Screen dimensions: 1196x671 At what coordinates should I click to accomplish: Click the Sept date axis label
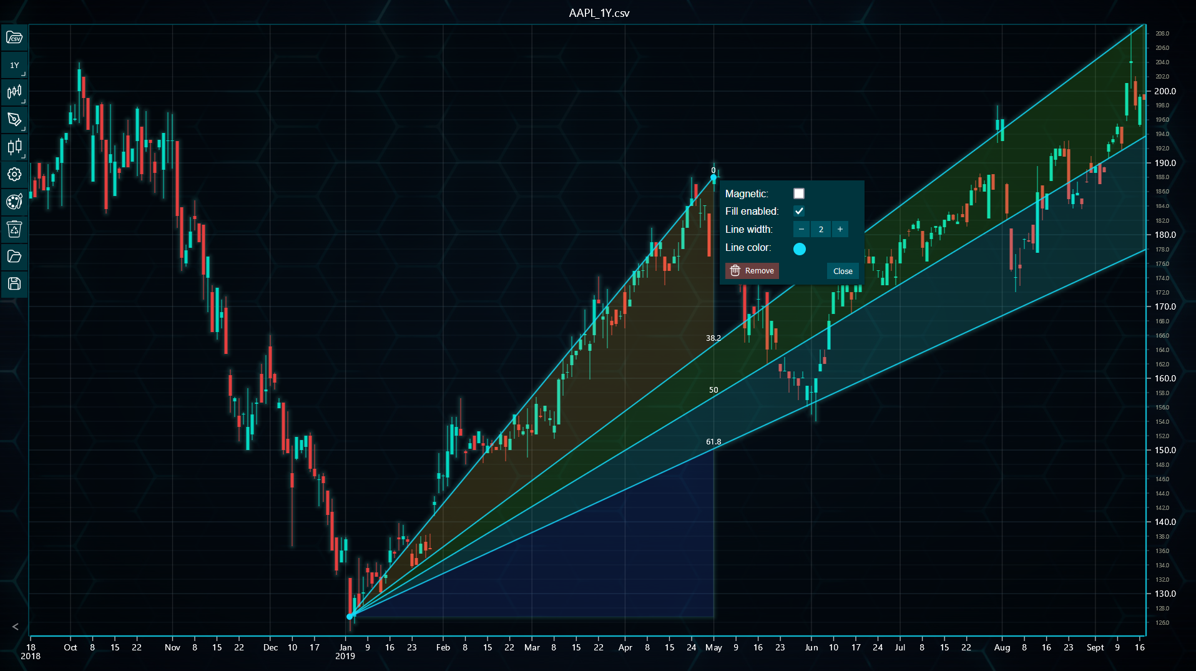tap(1095, 647)
